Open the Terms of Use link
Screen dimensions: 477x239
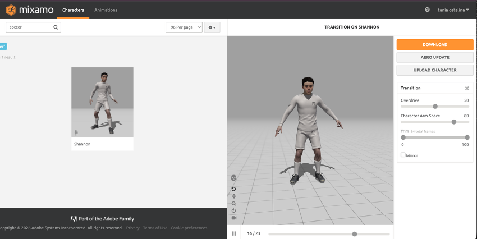point(155,228)
